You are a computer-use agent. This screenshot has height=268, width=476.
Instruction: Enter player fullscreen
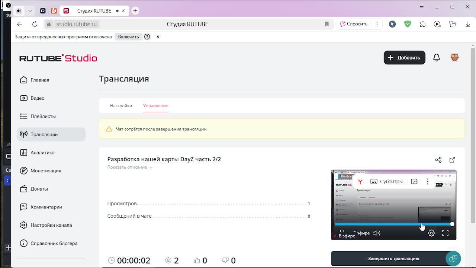pos(445,233)
